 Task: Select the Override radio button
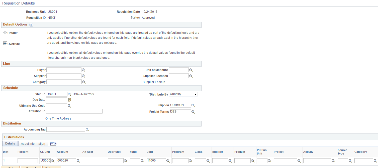5,43
